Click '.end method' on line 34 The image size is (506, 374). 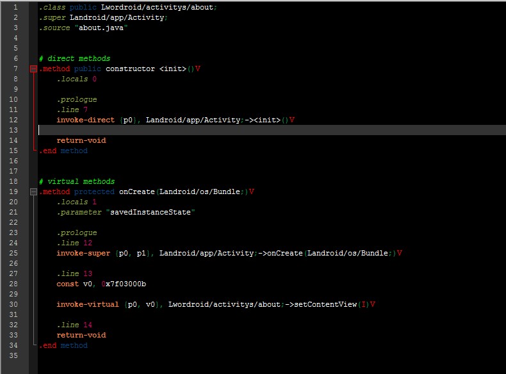click(63, 346)
